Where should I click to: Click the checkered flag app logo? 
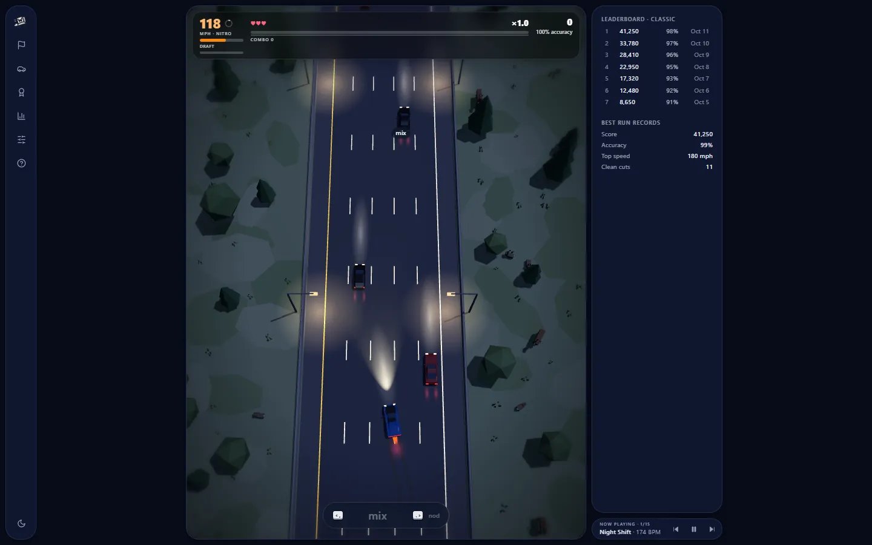[21, 21]
